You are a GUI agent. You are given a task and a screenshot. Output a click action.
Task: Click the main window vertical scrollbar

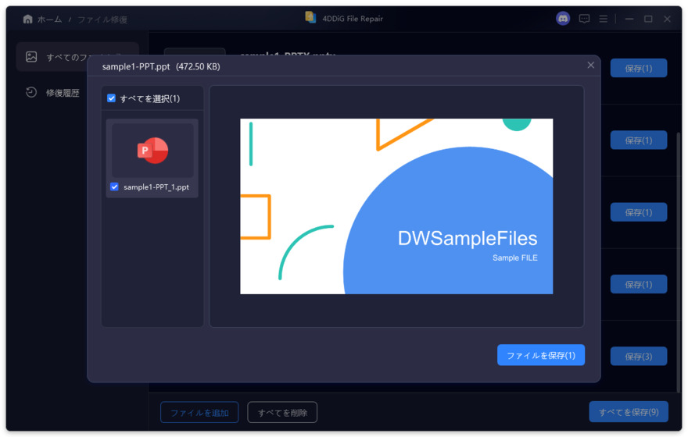679,263
